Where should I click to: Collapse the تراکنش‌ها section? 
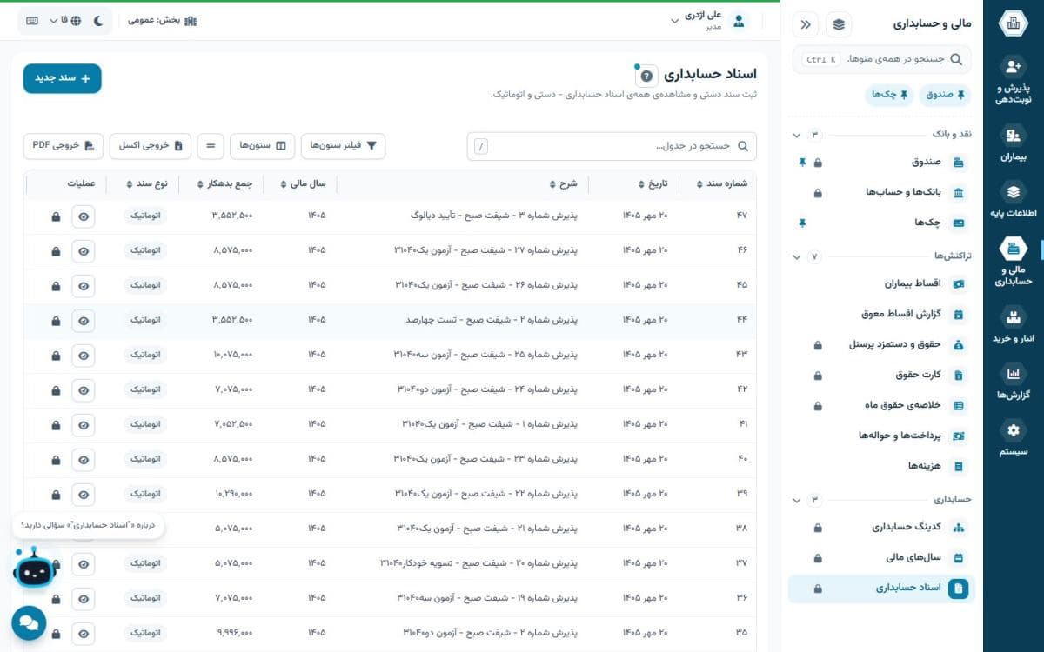point(797,256)
